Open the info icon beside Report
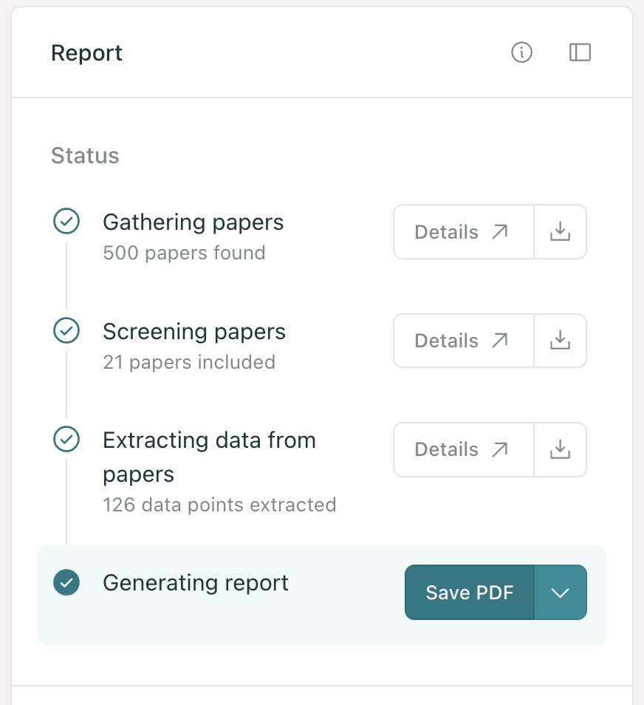 coord(521,52)
